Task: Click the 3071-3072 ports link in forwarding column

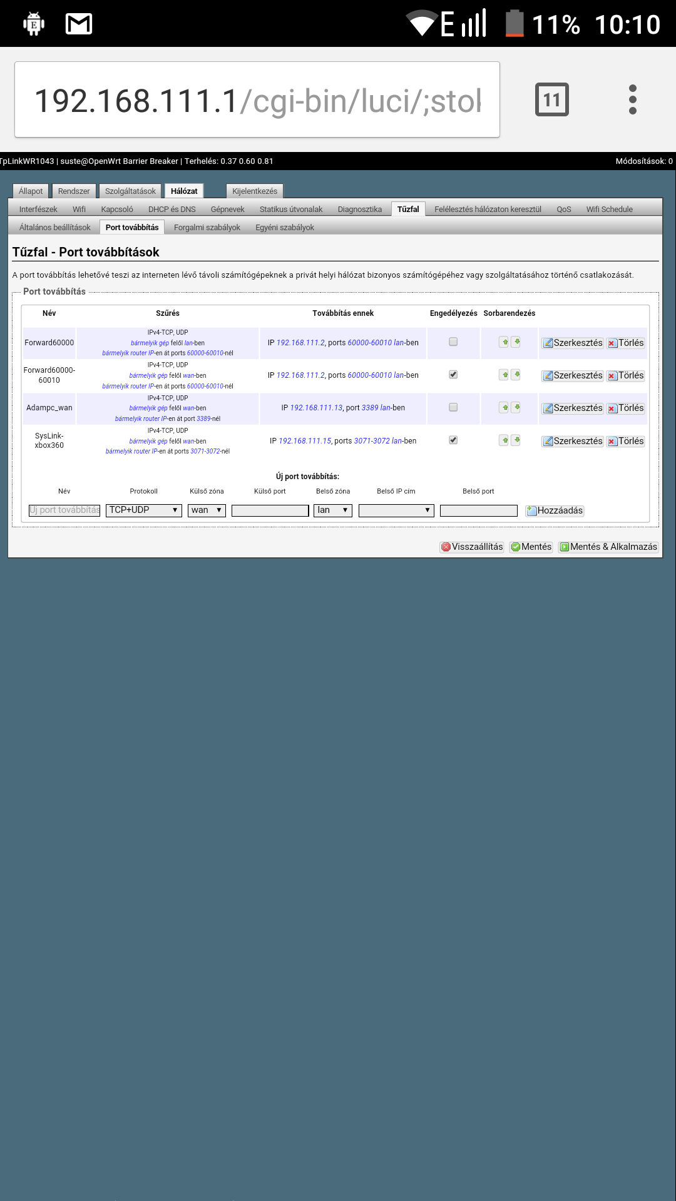Action: [x=372, y=441]
